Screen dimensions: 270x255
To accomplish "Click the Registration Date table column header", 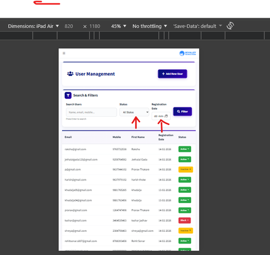I will [166, 137].
